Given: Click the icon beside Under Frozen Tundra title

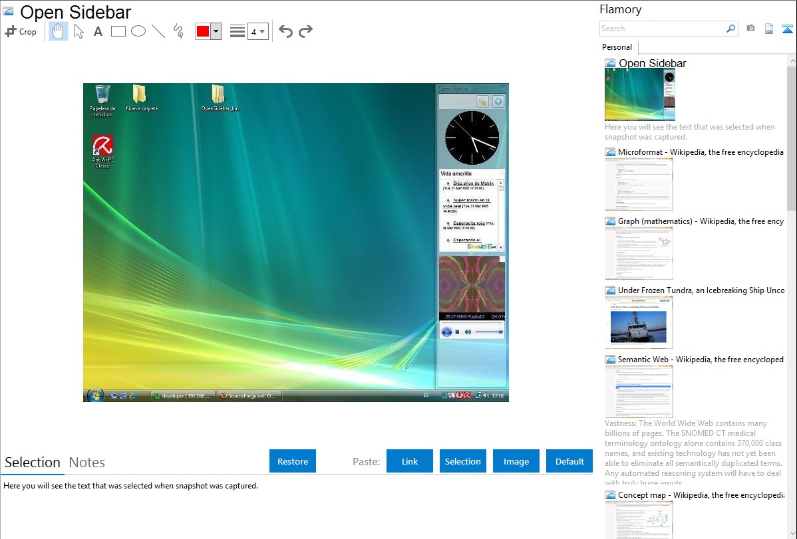Looking at the screenshot, I should coord(610,290).
